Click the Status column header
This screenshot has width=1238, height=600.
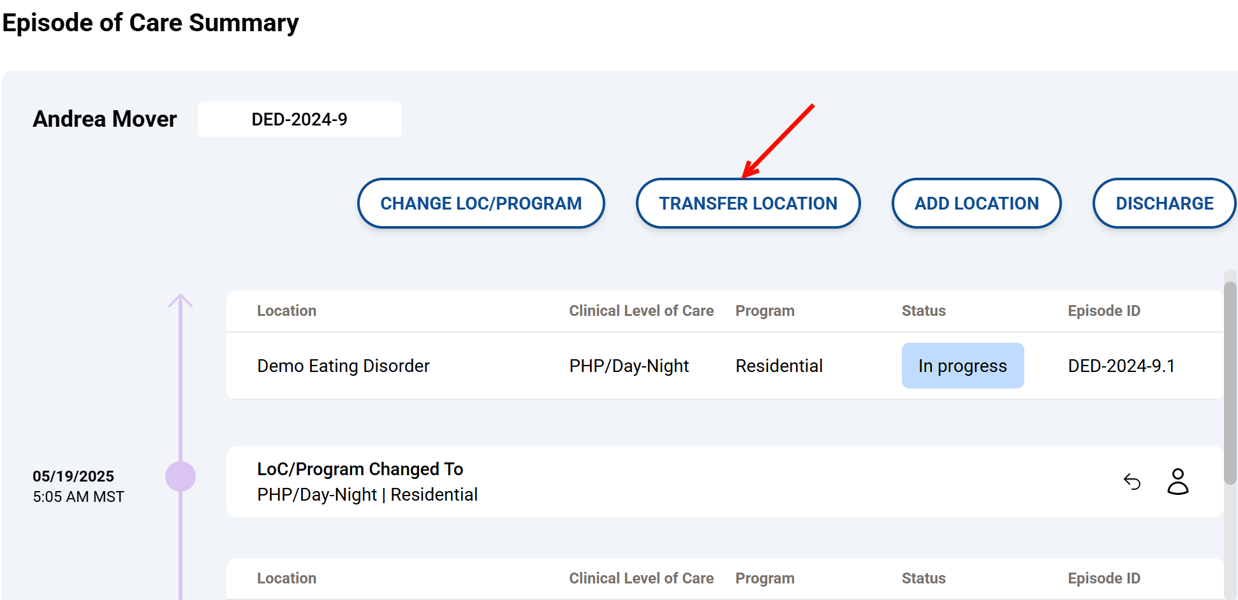[x=923, y=311]
